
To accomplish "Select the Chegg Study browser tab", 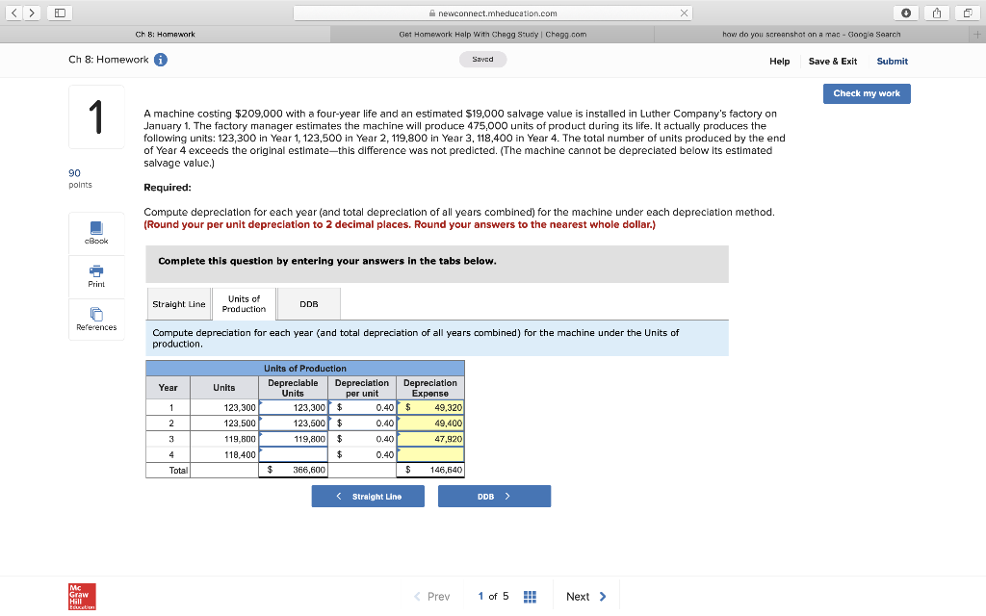I will [x=493, y=34].
